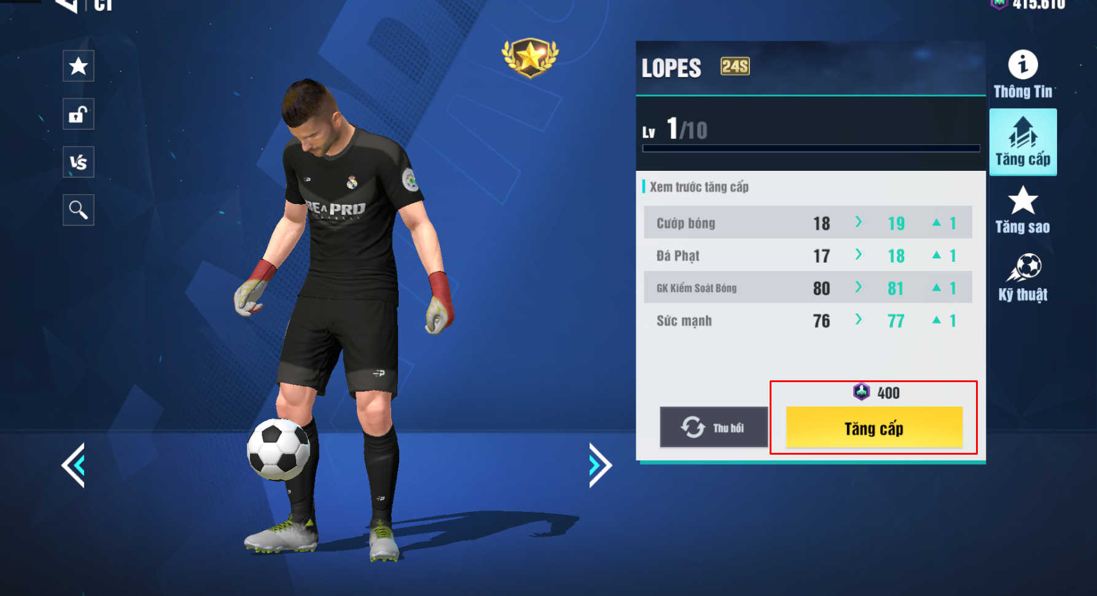Click the Sức mạnh stat arrow
This screenshot has height=596, width=1097.
point(859,320)
